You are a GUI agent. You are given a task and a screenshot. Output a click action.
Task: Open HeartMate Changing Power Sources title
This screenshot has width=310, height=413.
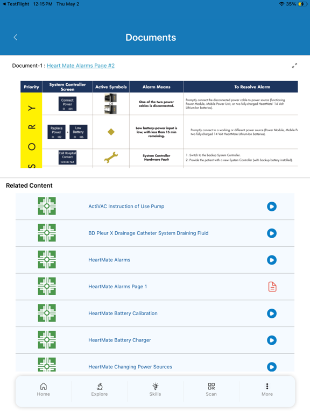(130, 367)
